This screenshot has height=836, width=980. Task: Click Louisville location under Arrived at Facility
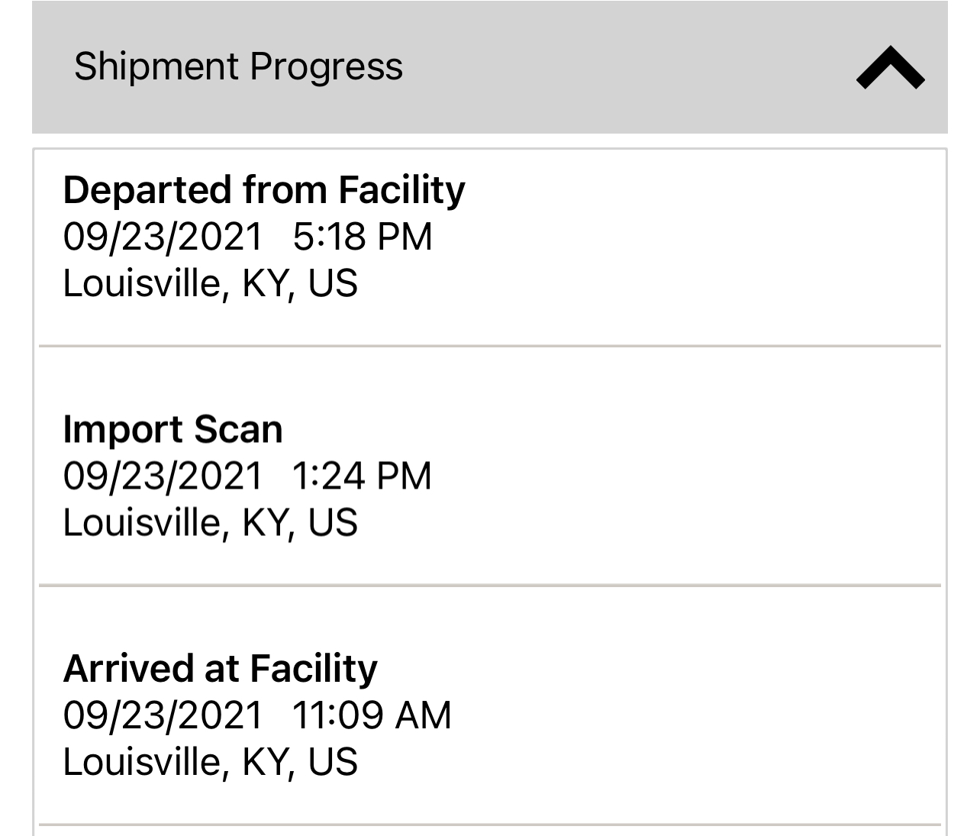210,762
